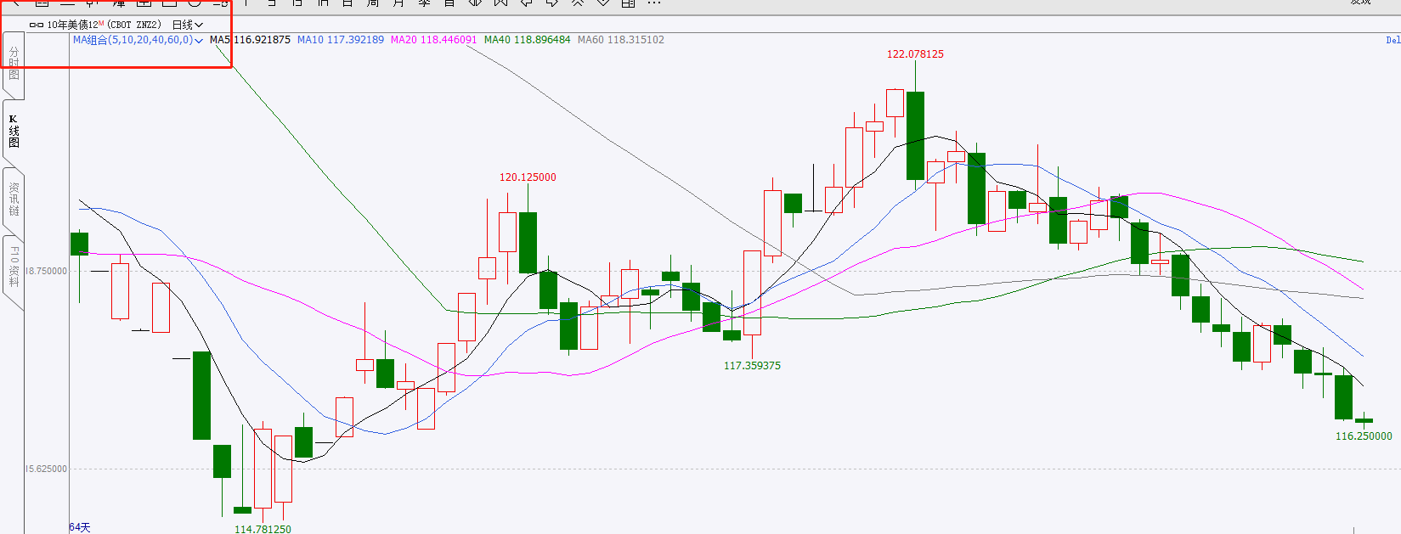This screenshot has width=1401, height=534.
Task: Click the 120.125000 peak price label
Action: (x=528, y=177)
